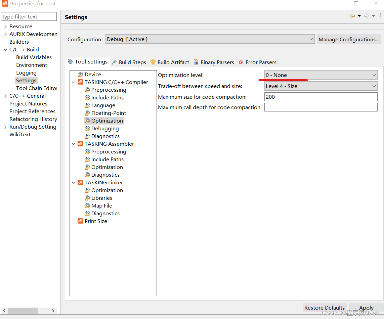Click the Restore Defaults button
384x319 pixels.
point(324,308)
